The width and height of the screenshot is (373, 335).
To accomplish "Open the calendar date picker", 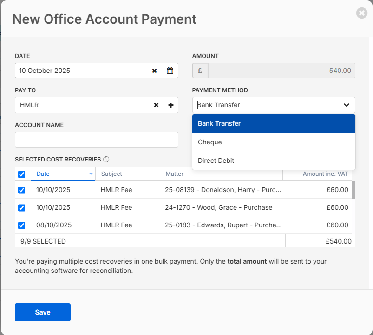I will (170, 71).
